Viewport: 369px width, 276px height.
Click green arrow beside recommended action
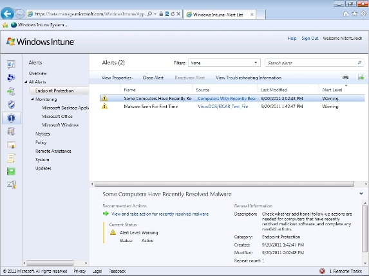click(106, 214)
